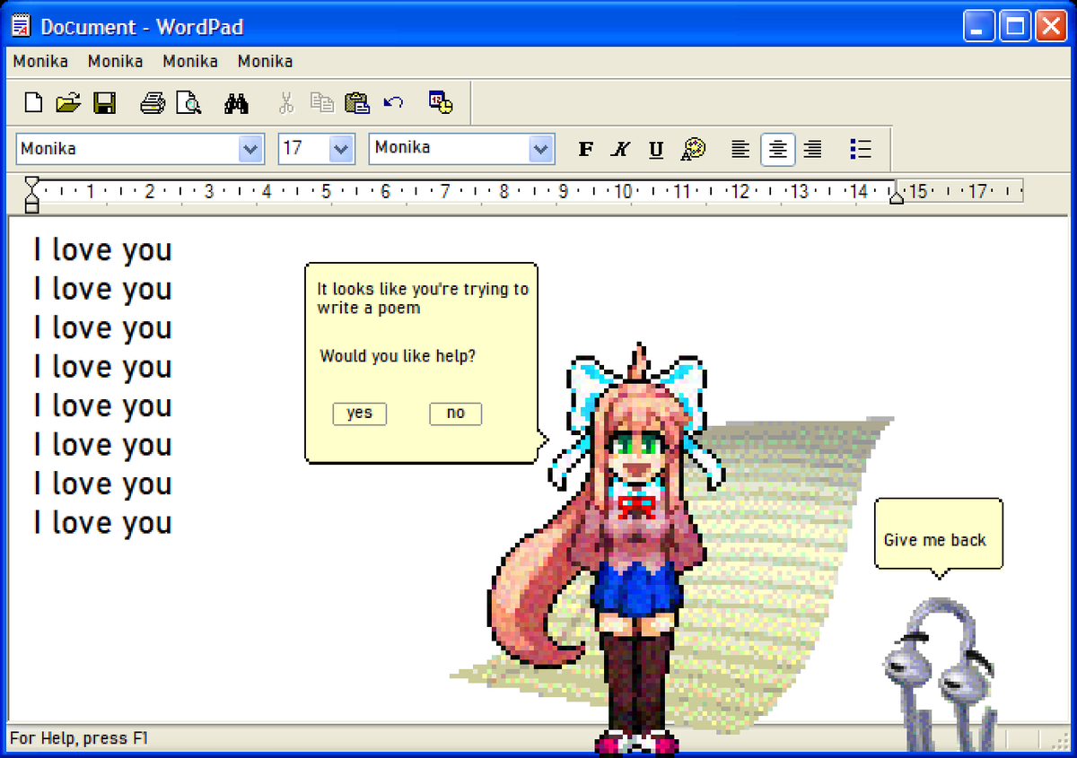Viewport: 1077px width, 758px height.
Task: Open the second Monika menu
Action: click(x=115, y=61)
